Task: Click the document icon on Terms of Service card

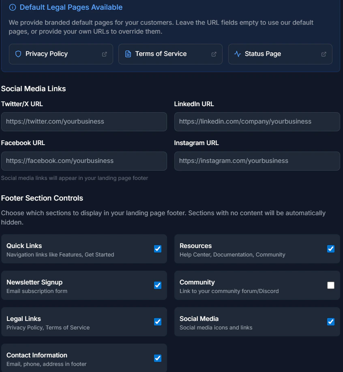Action: (x=128, y=53)
